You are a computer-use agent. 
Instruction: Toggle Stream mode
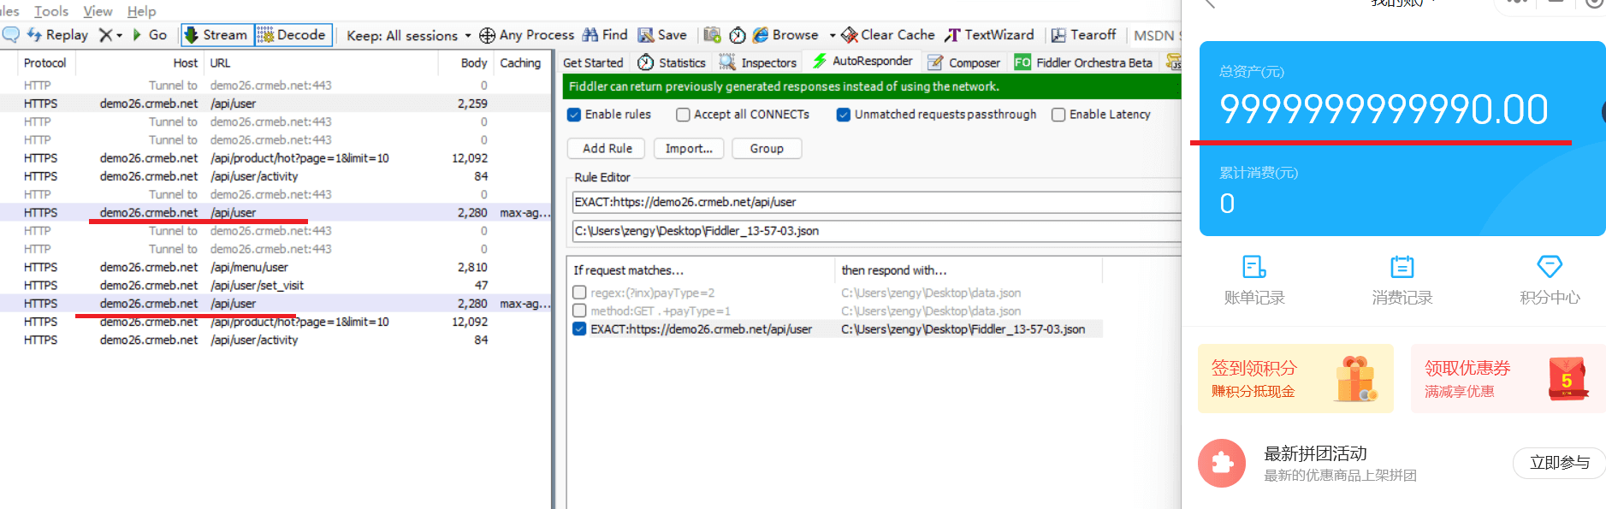point(217,35)
